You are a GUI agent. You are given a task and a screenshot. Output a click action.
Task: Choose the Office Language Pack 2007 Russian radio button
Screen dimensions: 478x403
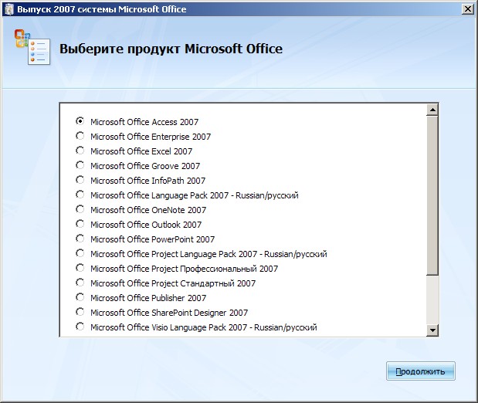(80, 195)
